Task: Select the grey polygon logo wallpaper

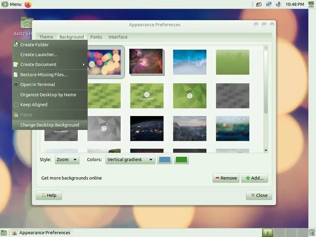Action: [x=104, y=128]
